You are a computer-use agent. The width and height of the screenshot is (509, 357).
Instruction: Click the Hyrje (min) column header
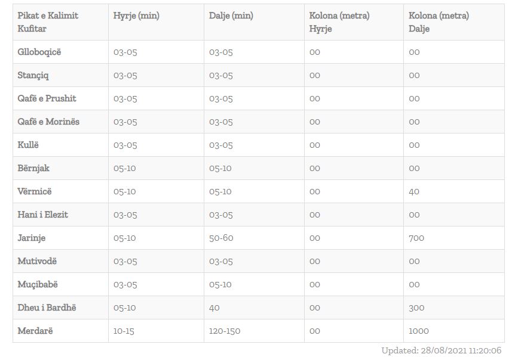[136, 16]
